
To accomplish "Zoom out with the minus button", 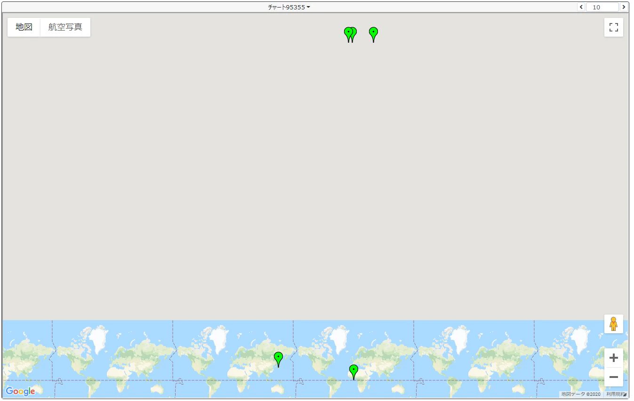I will pos(613,377).
